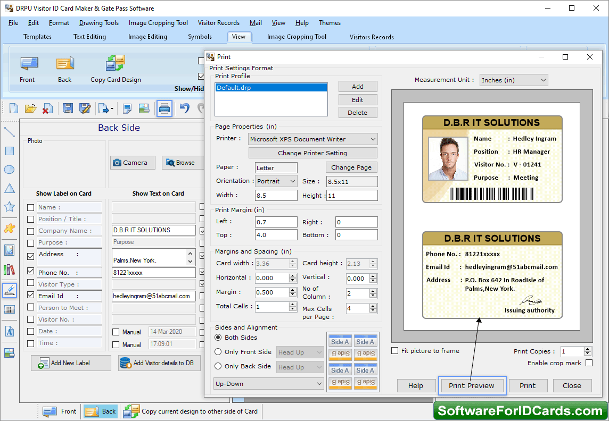This screenshot has width=609, height=421.
Task: Open the Themes menu
Action: click(330, 23)
